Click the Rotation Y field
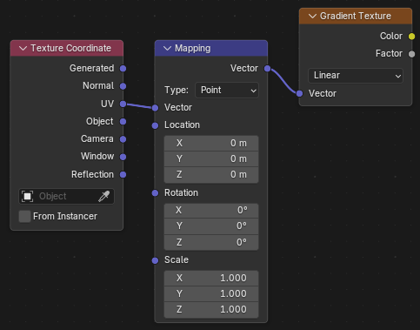Viewport: 420px width, 330px height. coord(211,226)
